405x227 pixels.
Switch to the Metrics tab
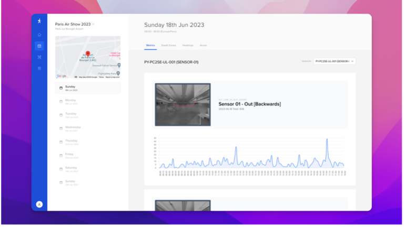(x=150, y=46)
